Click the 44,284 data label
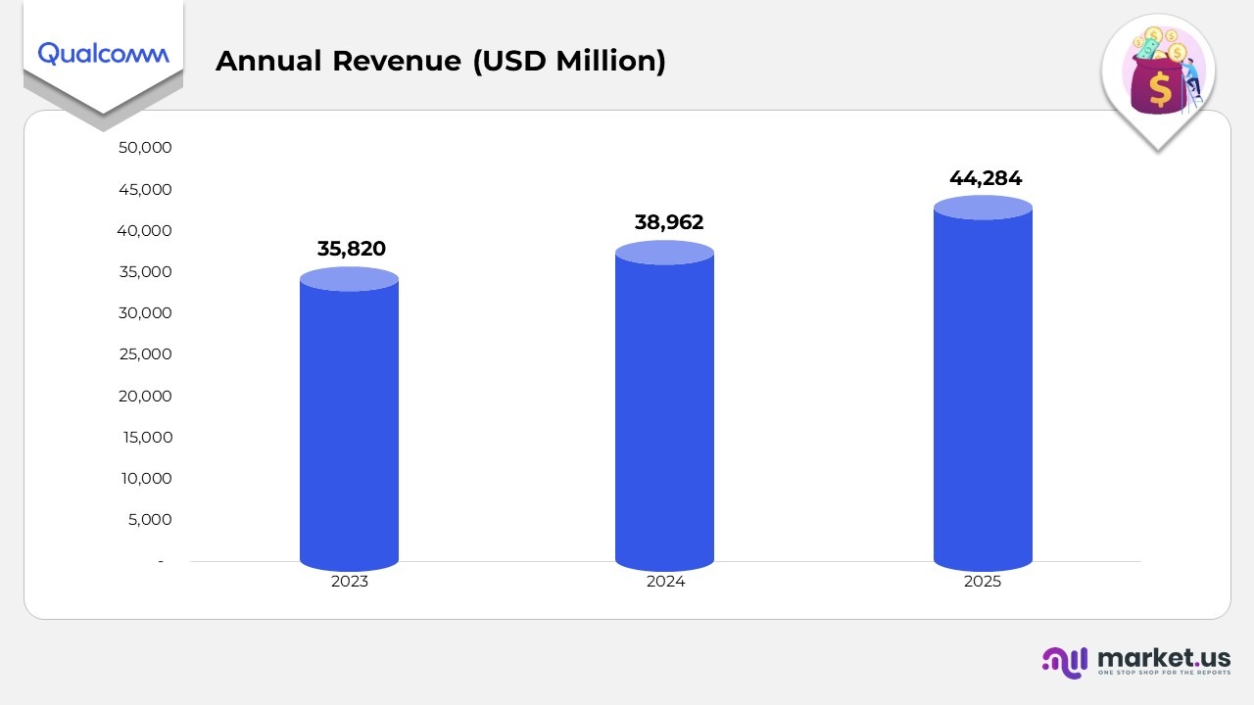The height and width of the screenshot is (705, 1254). [x=986, y=178]
